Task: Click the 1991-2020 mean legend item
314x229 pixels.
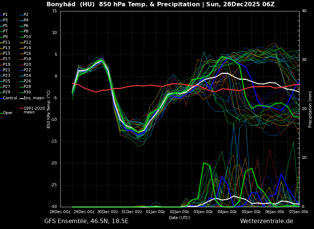Action: tap(34, 110)
